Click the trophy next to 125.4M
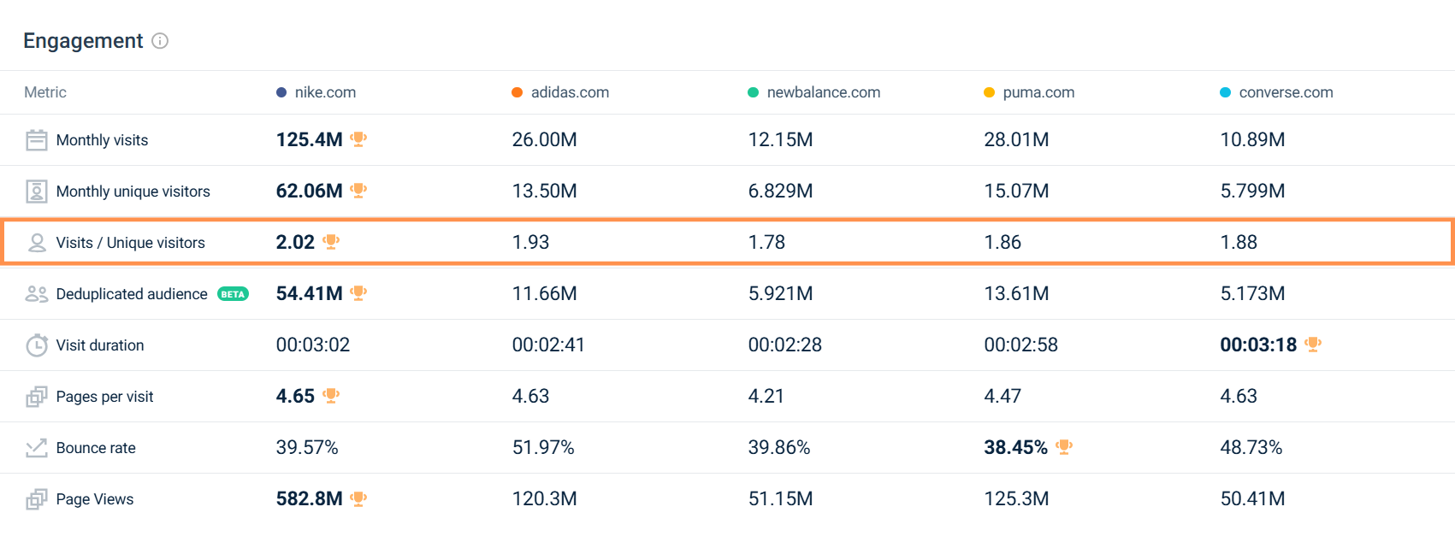The height and width of the screenshot is (548, 1455). tap(358, 139)
